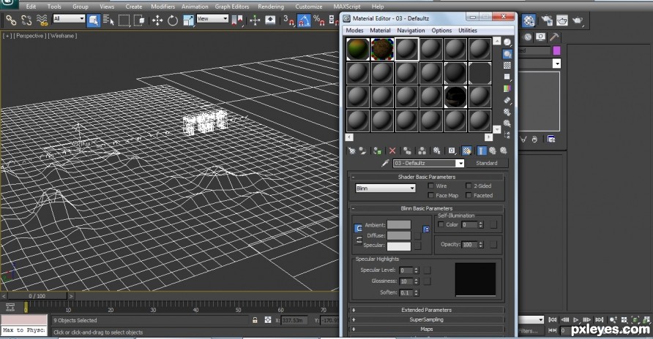The height and width of the screenshot is (339, 653).
Task: Open the All selection filter dropdown
Action: 69,19
